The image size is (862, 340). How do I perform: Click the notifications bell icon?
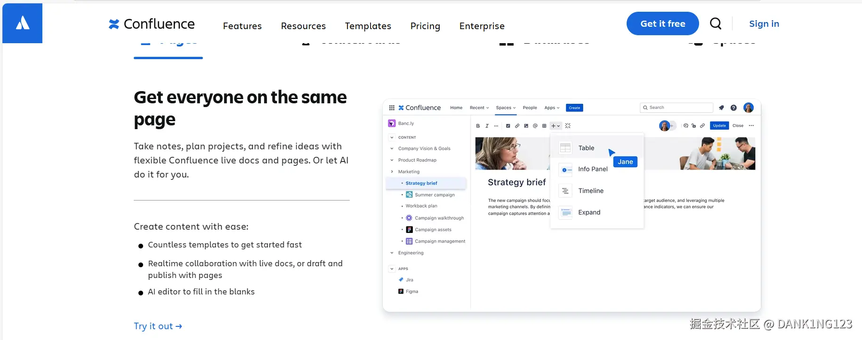[721, 108]
